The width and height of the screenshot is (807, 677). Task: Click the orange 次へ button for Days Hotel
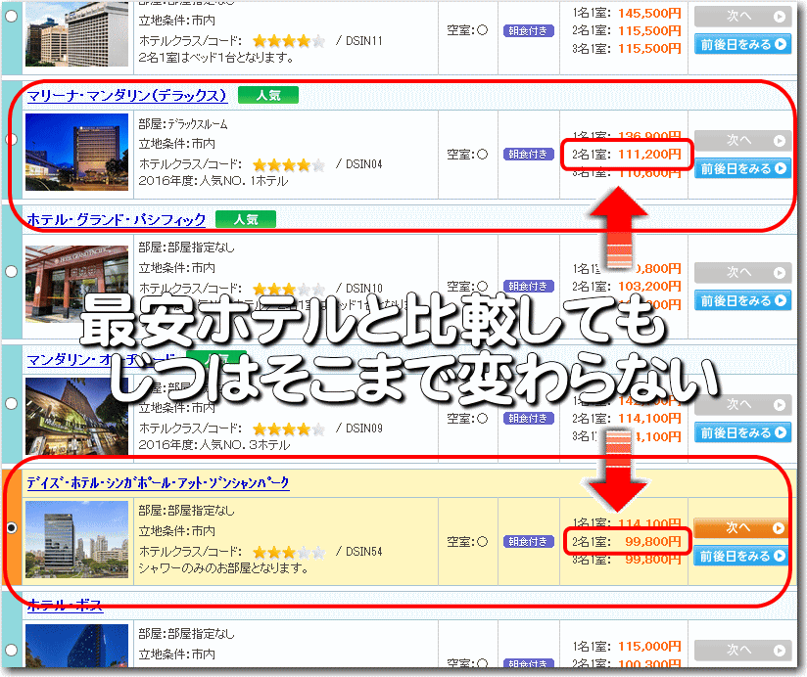pos(741,528)
